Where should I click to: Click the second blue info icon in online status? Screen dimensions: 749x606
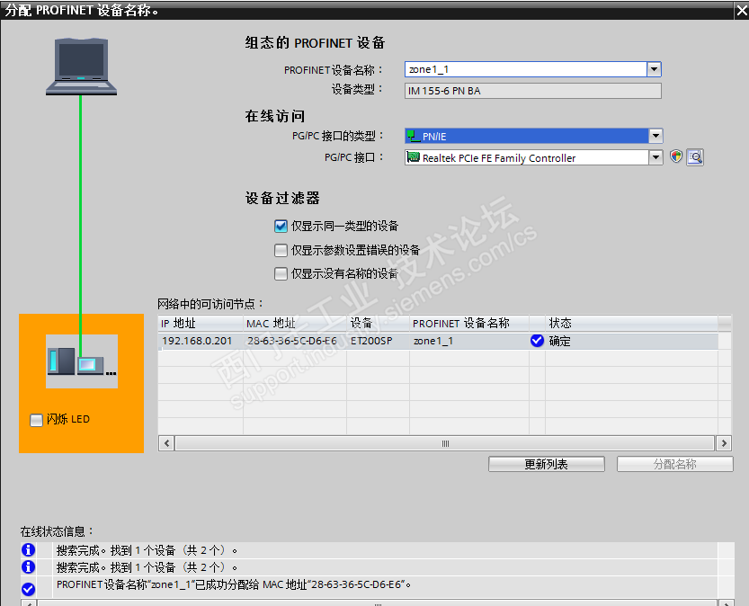pos(28,566)
